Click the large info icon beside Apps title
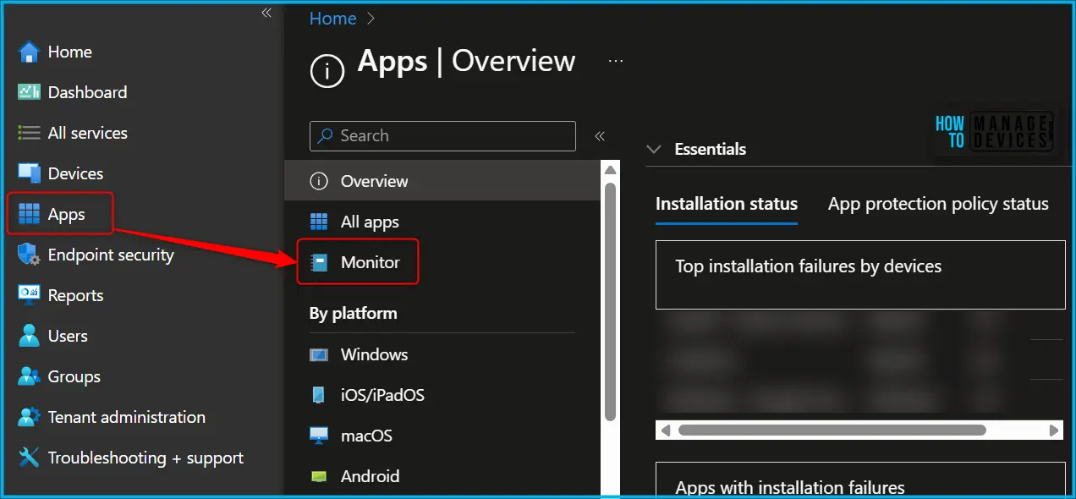The height and width of the screenshot is (499, 1076). [328, 69]
